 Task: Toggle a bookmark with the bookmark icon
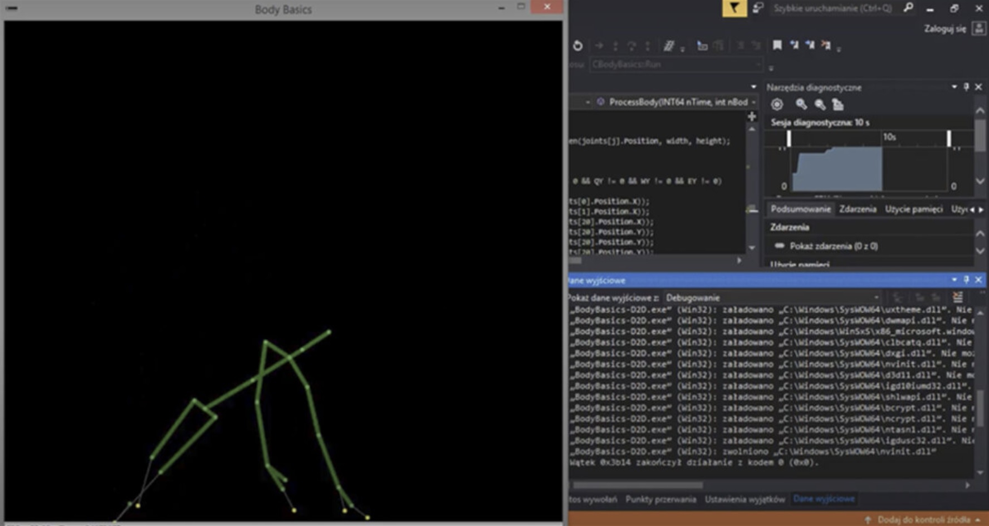click(x=777, y=46)
